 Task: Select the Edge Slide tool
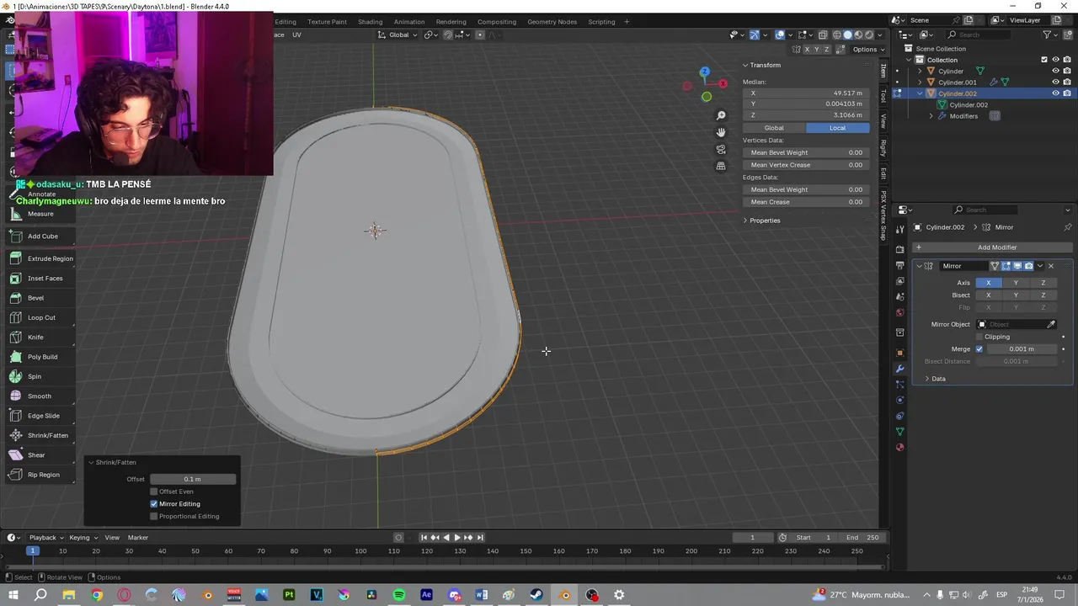click(x=43, y=416)
